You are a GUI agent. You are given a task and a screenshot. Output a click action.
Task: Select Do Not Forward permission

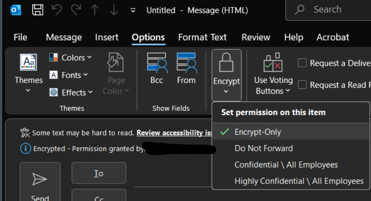[x=264, y=148]
